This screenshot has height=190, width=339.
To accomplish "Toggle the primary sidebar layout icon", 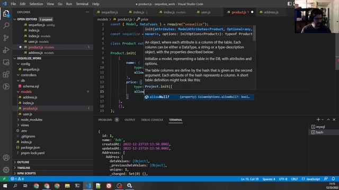I will pyautogui.click(x=290, y=4).
